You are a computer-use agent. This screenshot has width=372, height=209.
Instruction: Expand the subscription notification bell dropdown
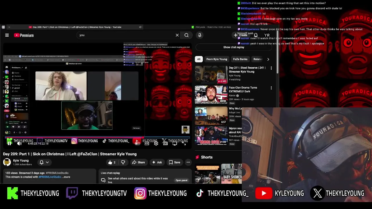pyautogui.click(x=44, y=162)
